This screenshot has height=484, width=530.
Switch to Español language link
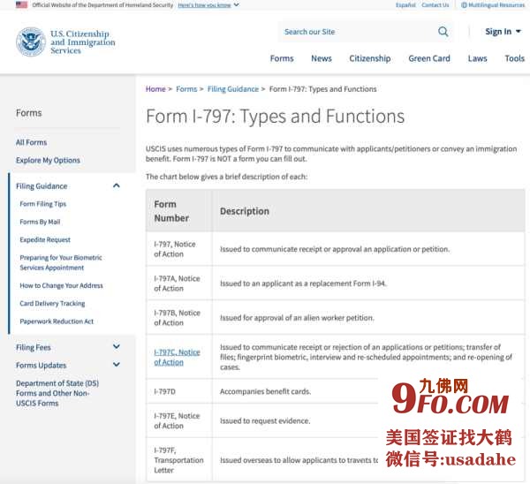click(x=405, y=5)
